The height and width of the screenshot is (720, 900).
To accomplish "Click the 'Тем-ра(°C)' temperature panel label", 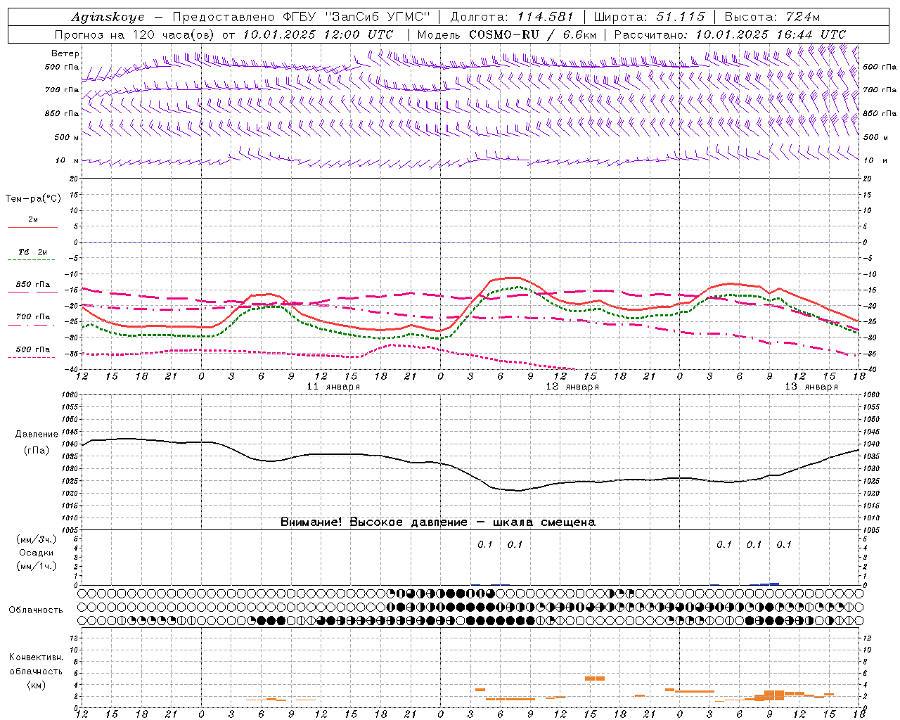I will [x=33, y=199].
